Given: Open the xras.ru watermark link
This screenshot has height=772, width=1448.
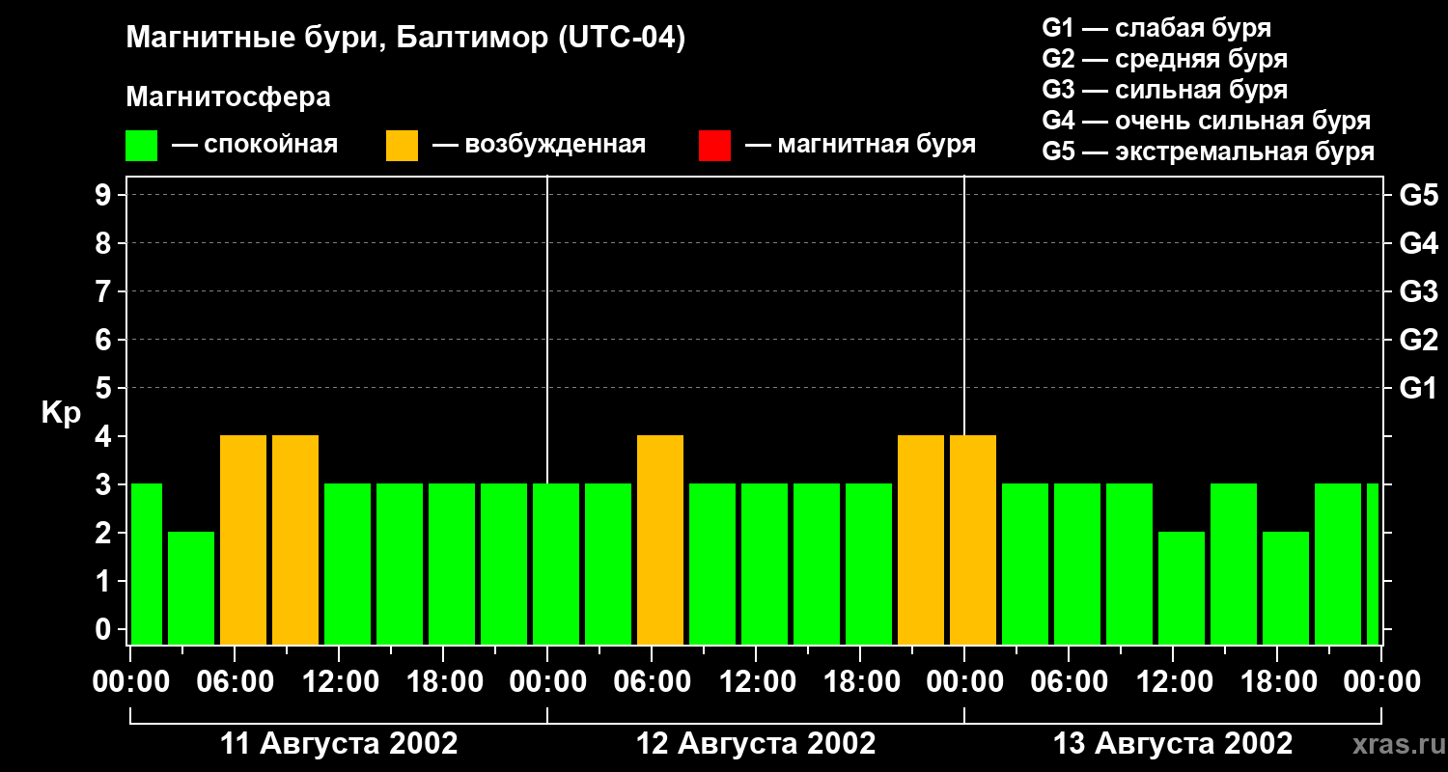Looking at the screenshot, I should tap(1396, 744).
